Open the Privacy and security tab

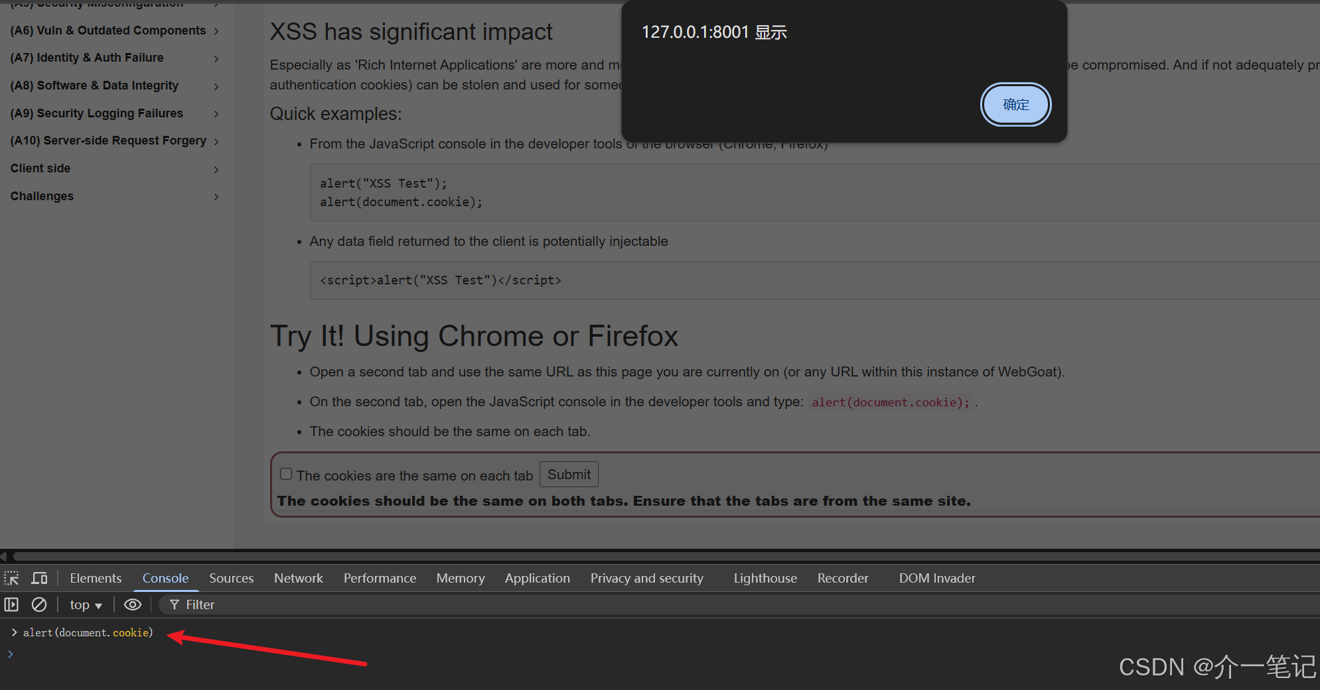tap(646, 578)
